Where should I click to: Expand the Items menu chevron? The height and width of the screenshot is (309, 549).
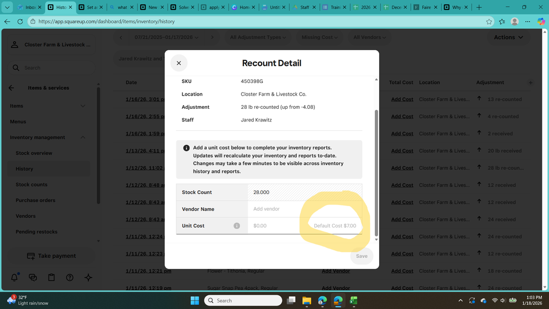[83, 106]
